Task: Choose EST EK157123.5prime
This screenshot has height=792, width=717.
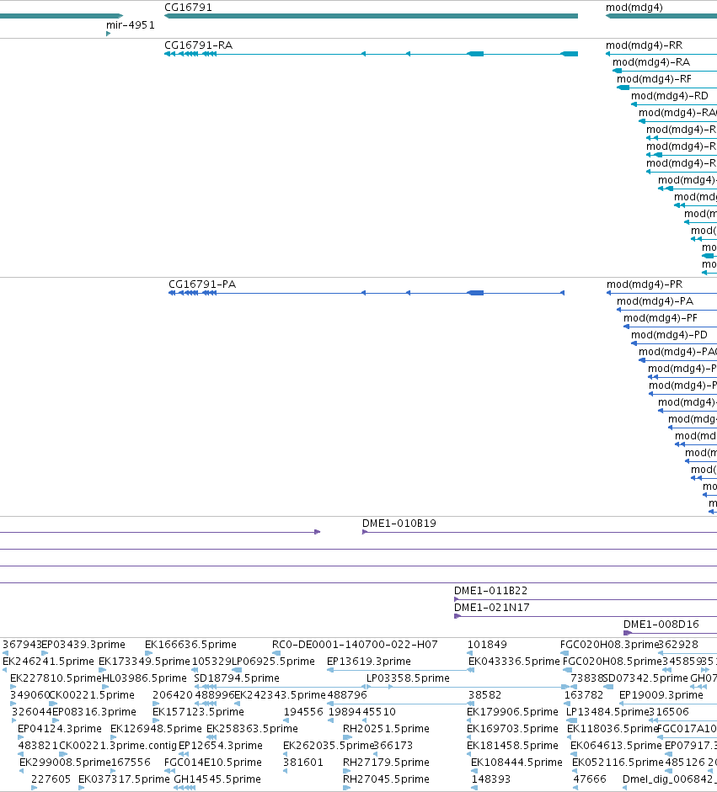Action: (198, 712)
